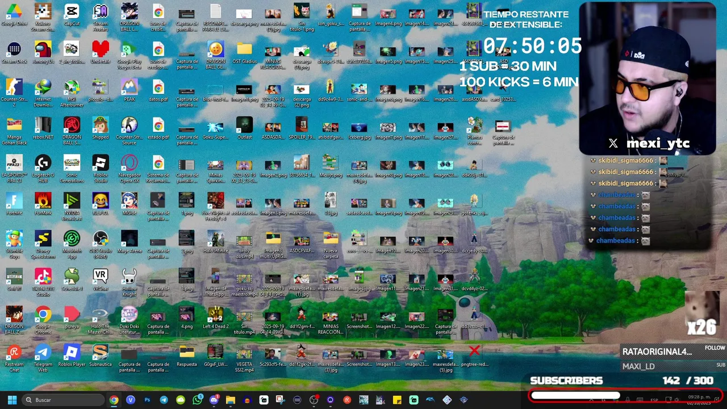Image resolution: width=727 pixels, height=409 pixels.
Task: Launch Golf It! shortcut
Action: 14,281
